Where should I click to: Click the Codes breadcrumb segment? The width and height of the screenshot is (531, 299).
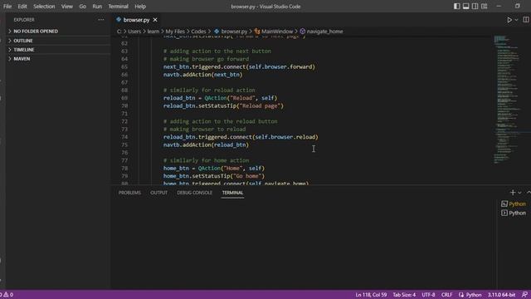tap(198, 32)
